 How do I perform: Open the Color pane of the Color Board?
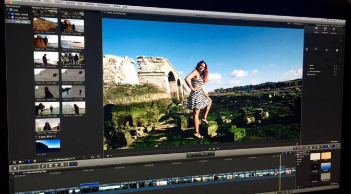tap(316, 29)
